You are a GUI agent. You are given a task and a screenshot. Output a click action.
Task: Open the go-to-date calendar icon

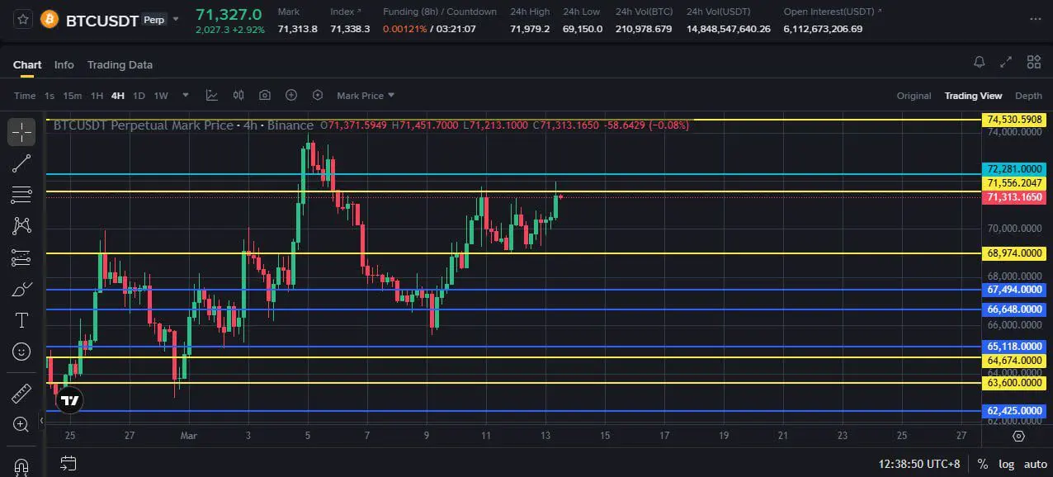pyautogui.click(x=68, y=464)
